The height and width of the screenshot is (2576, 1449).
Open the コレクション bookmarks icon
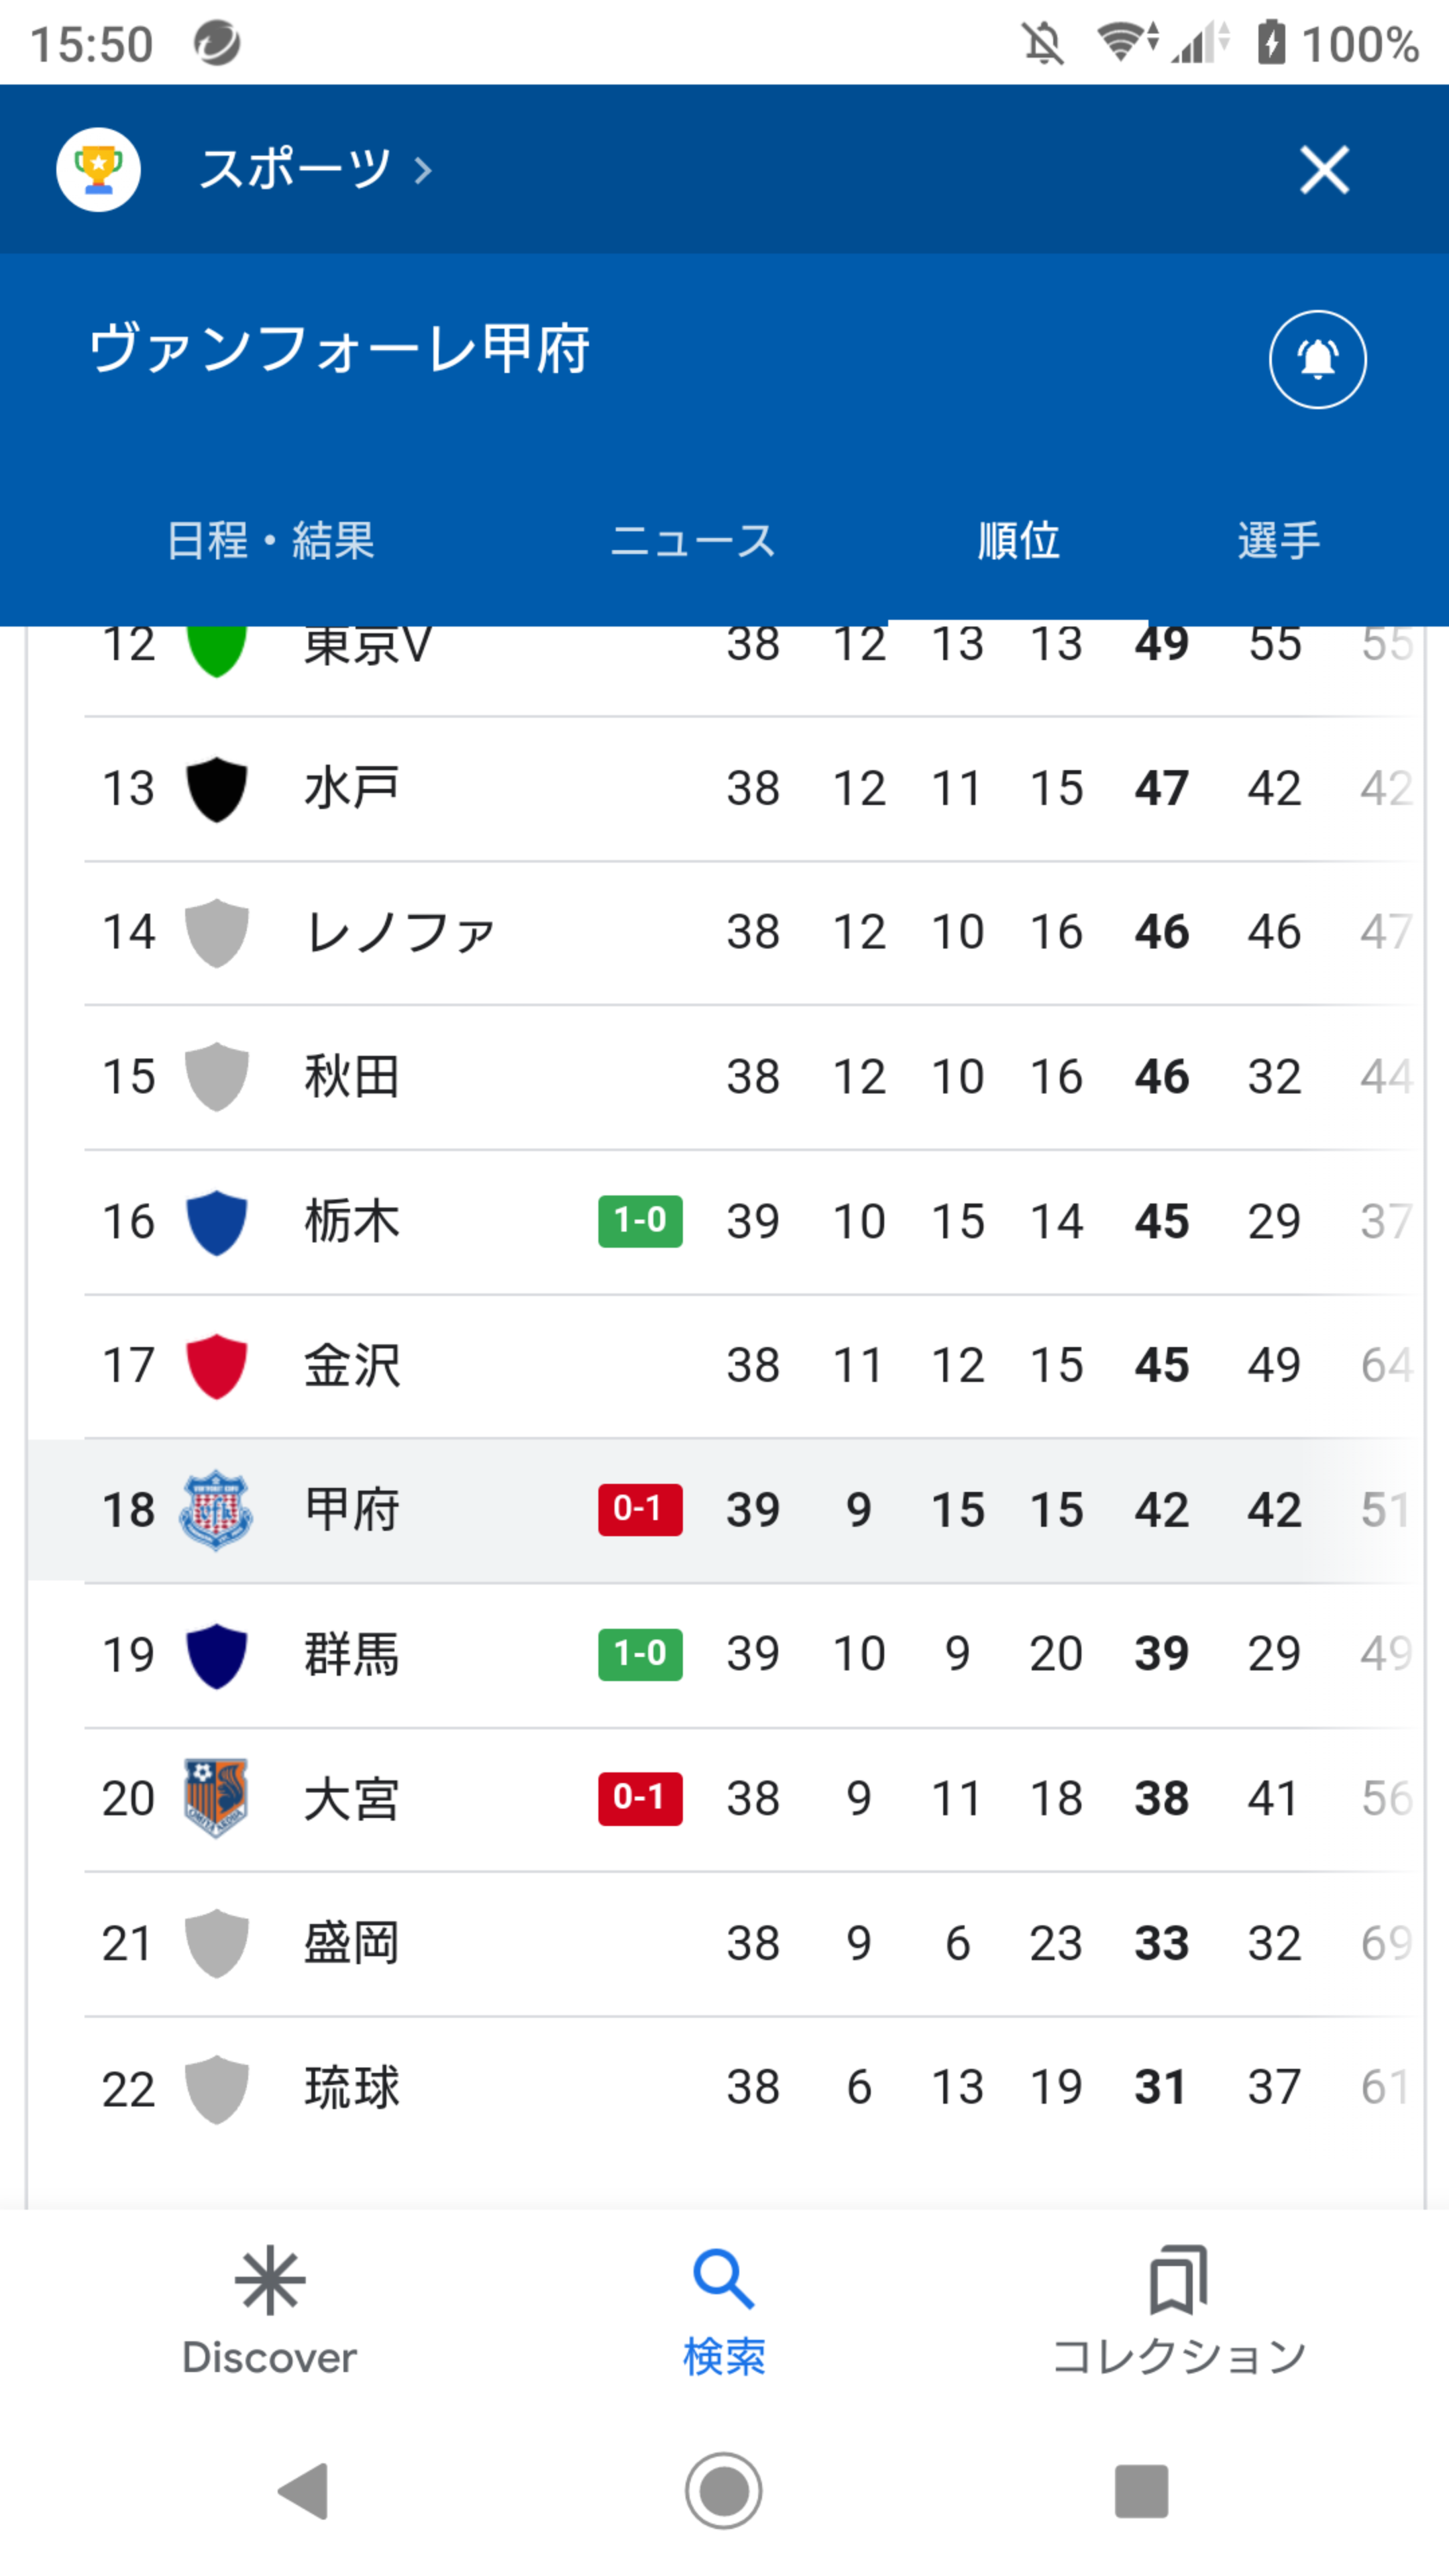[1179, 2280]
